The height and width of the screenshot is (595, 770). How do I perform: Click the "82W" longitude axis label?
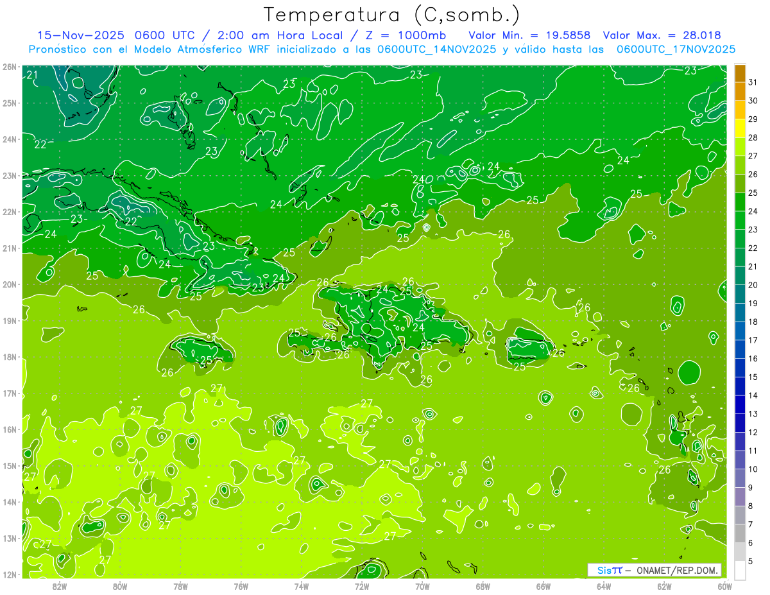click(60, 586)
